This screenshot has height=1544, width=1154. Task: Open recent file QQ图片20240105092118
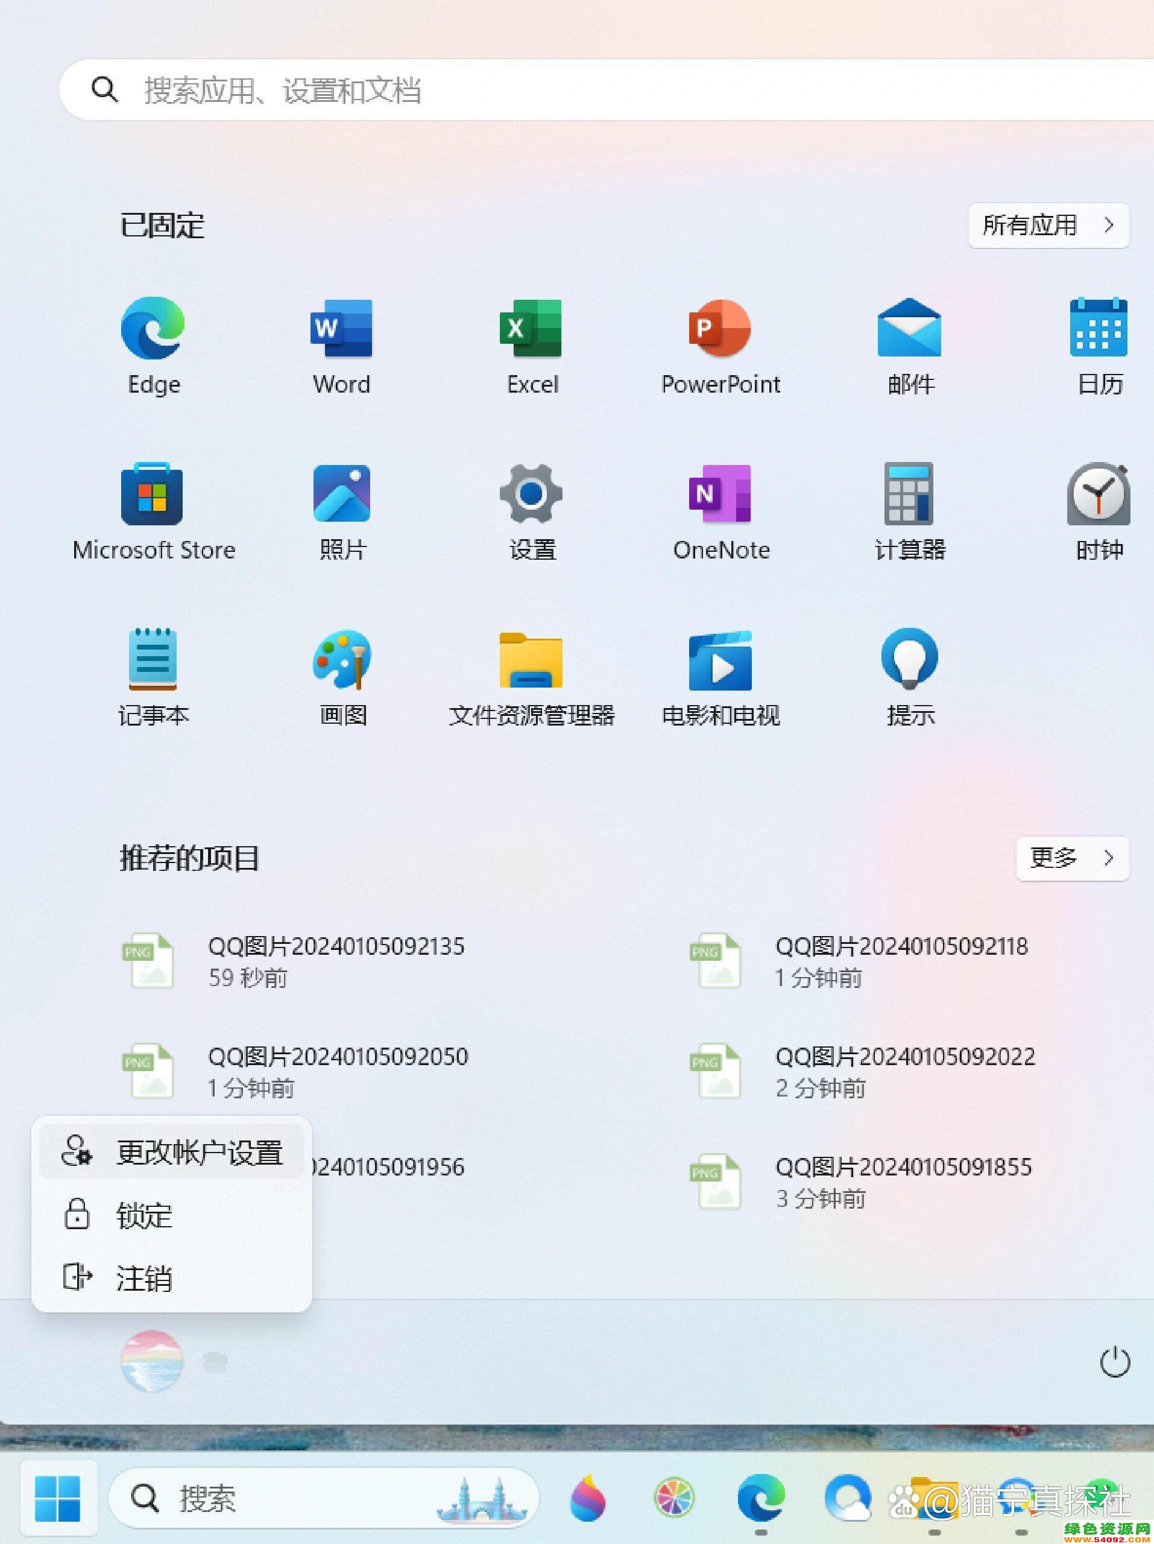pos(860,961)
